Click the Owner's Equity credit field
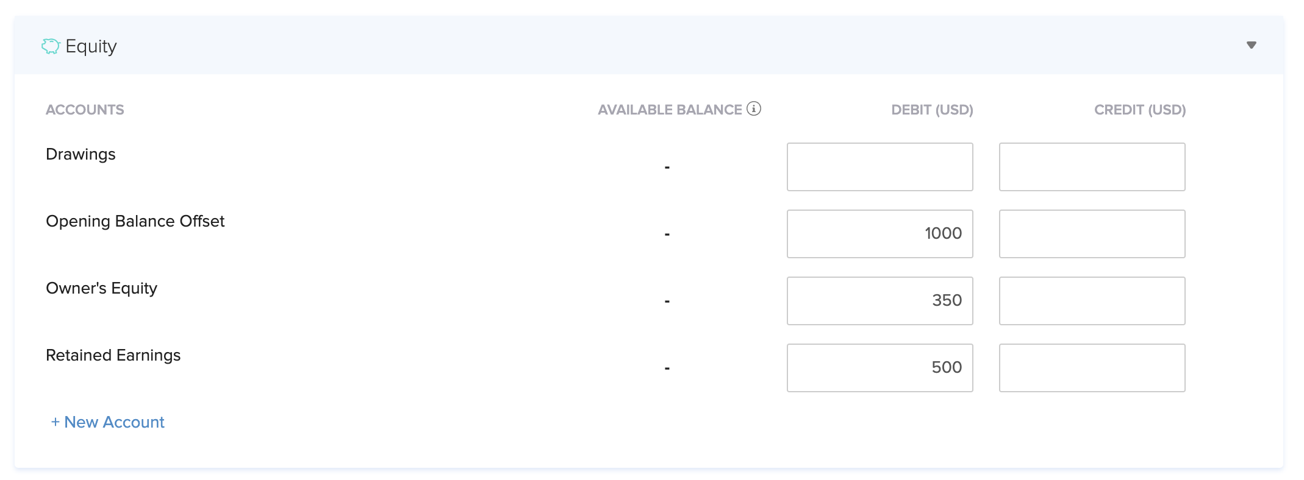This screenshot has width=1304, height=480. tap(1092, 300)
